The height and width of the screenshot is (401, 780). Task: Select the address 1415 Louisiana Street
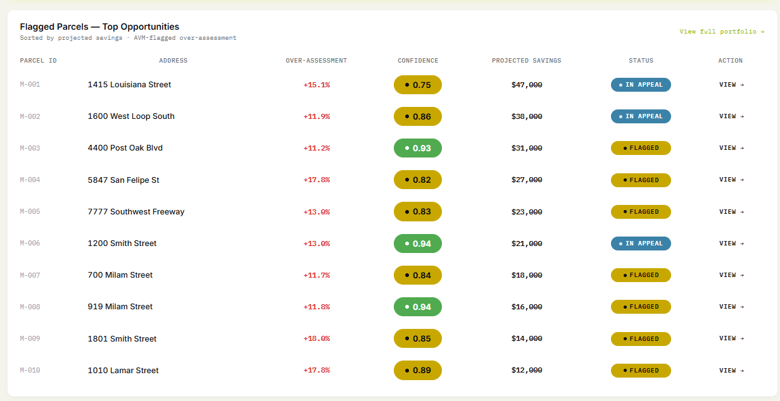click(x=129, y=85)
